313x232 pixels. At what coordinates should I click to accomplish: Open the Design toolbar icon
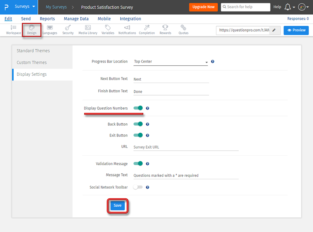[32, 30]
